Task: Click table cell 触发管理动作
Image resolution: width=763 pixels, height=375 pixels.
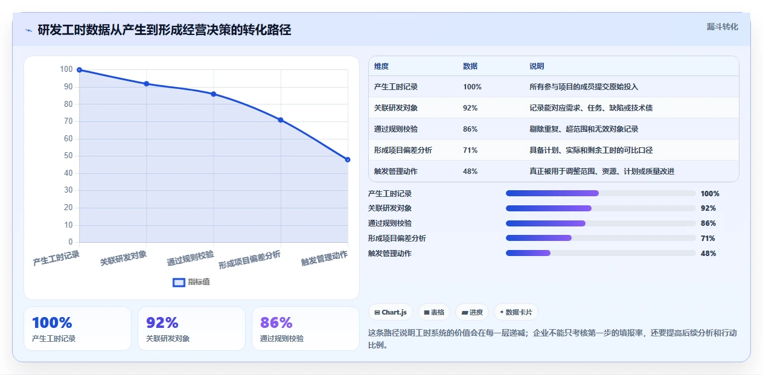Action: 396,171
